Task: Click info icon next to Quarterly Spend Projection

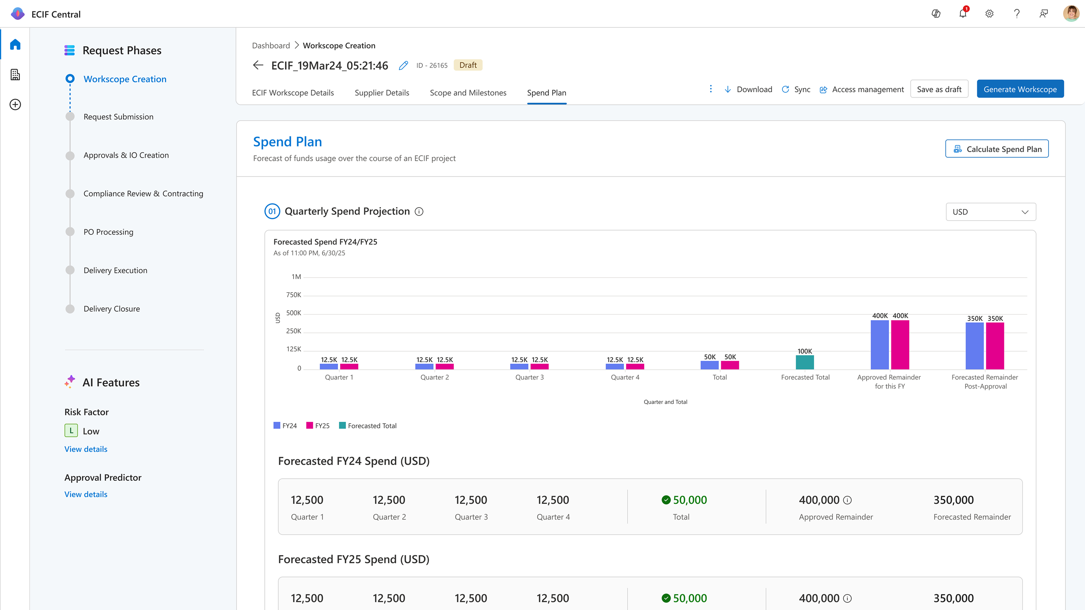Action: (x=419, y=211)
